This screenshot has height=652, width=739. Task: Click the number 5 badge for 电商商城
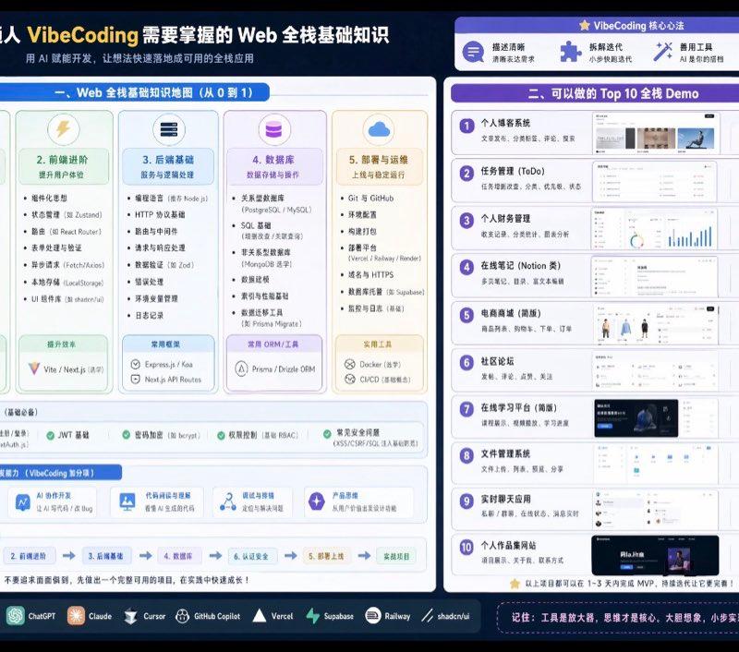click(466, 315)
